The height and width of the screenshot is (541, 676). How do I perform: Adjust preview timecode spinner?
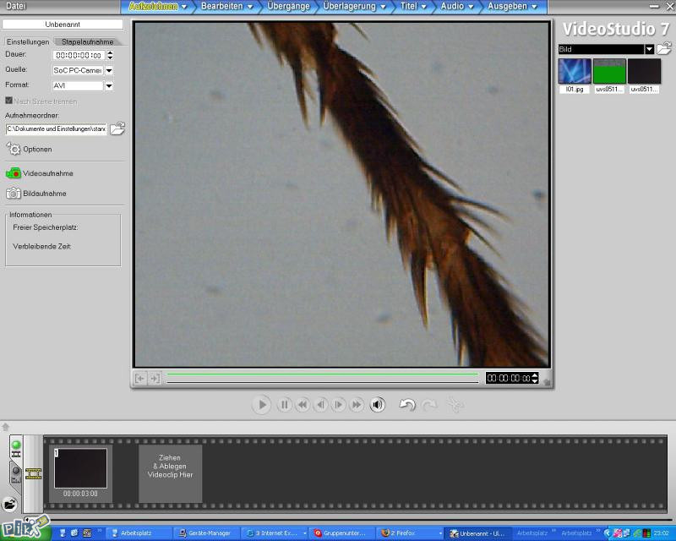(x=535, y=378)
